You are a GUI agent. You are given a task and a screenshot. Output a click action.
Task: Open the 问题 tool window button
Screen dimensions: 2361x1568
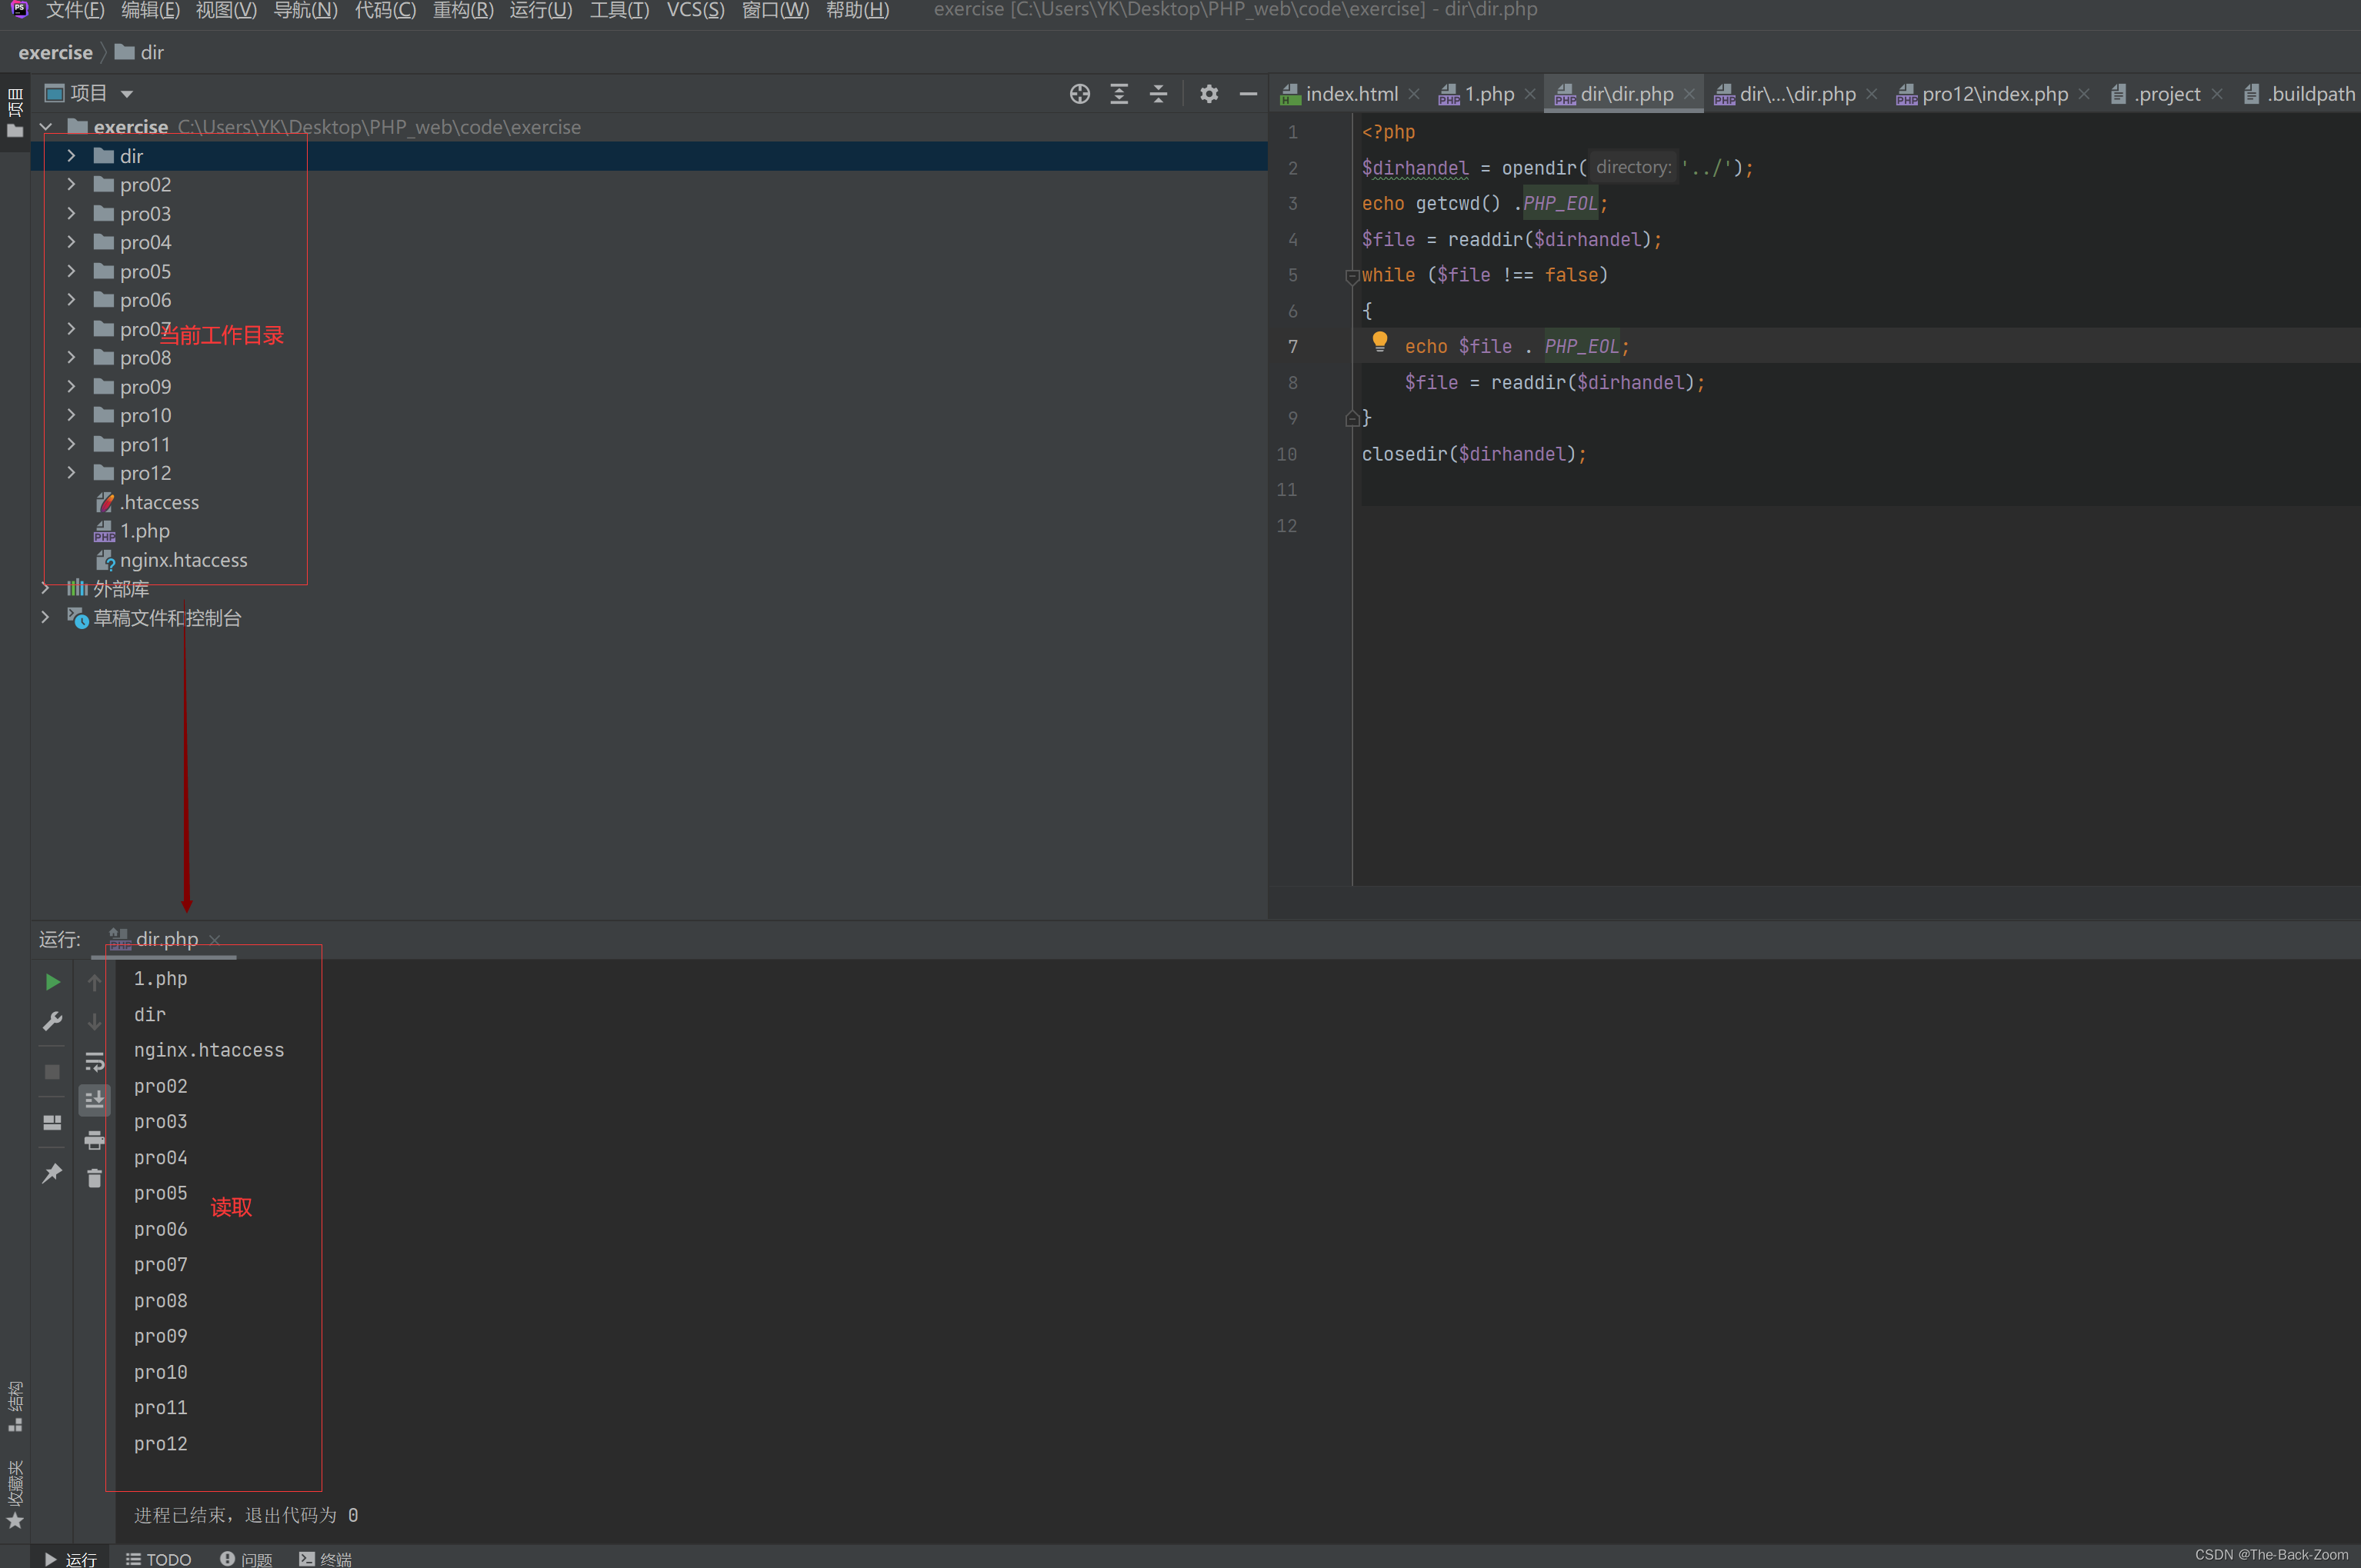coord(246,1558)
